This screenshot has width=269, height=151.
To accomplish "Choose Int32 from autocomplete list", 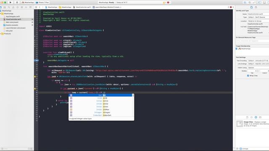I will pyautogui.click(x=101, y=104).
